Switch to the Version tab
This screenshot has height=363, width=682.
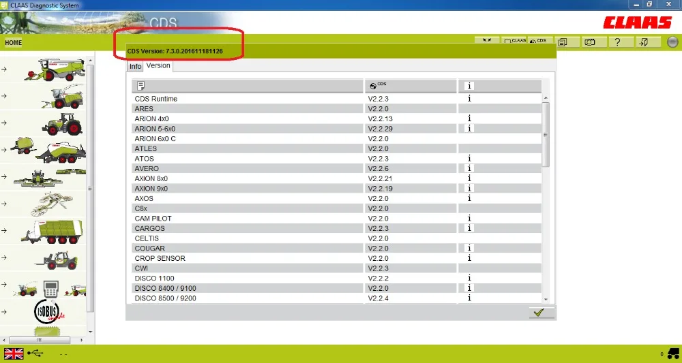tap(158, 65)
